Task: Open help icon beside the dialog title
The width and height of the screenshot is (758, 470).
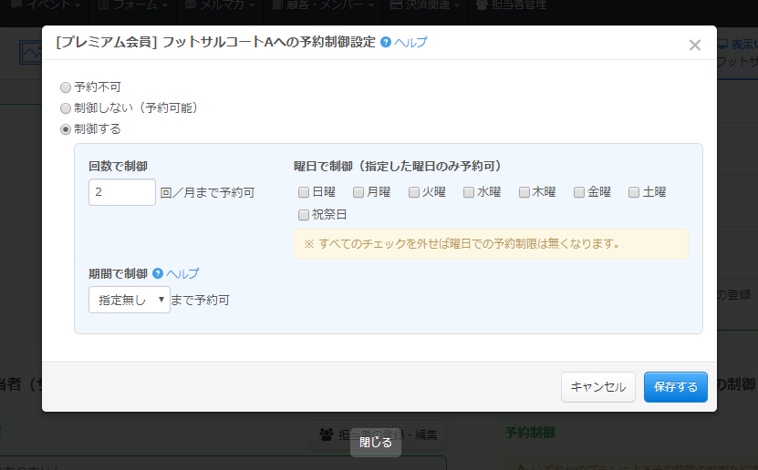Action: point(386,42)
